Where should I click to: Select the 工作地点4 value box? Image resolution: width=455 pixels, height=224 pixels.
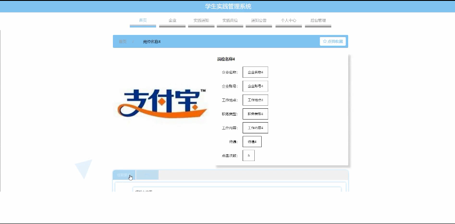pos(255,100)
